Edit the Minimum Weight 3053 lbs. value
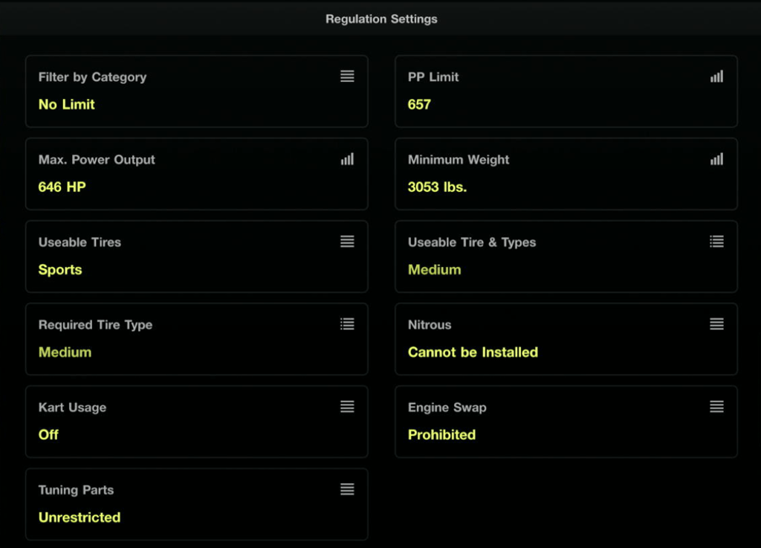This screenshot has height=548, width=761. pos(437,187)
